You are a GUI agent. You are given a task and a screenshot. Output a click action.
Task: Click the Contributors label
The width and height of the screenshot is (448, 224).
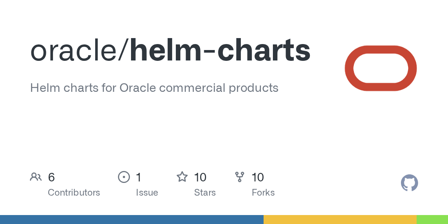74,193
